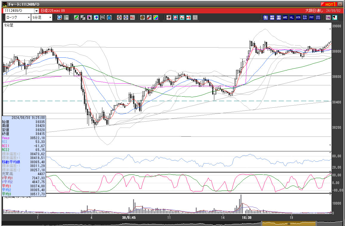
Task: Toggle the BB Bollinger Bands indicator
Action: (279, 18)
